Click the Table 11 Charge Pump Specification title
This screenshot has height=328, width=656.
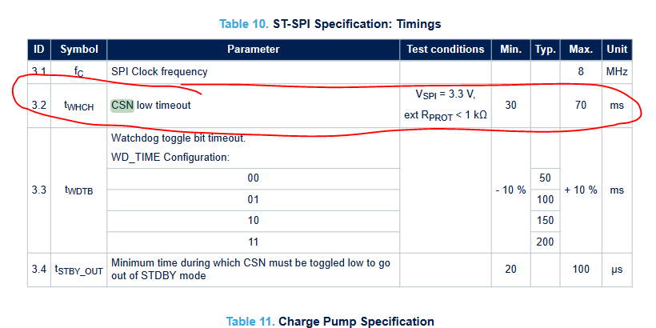point(330,322)
